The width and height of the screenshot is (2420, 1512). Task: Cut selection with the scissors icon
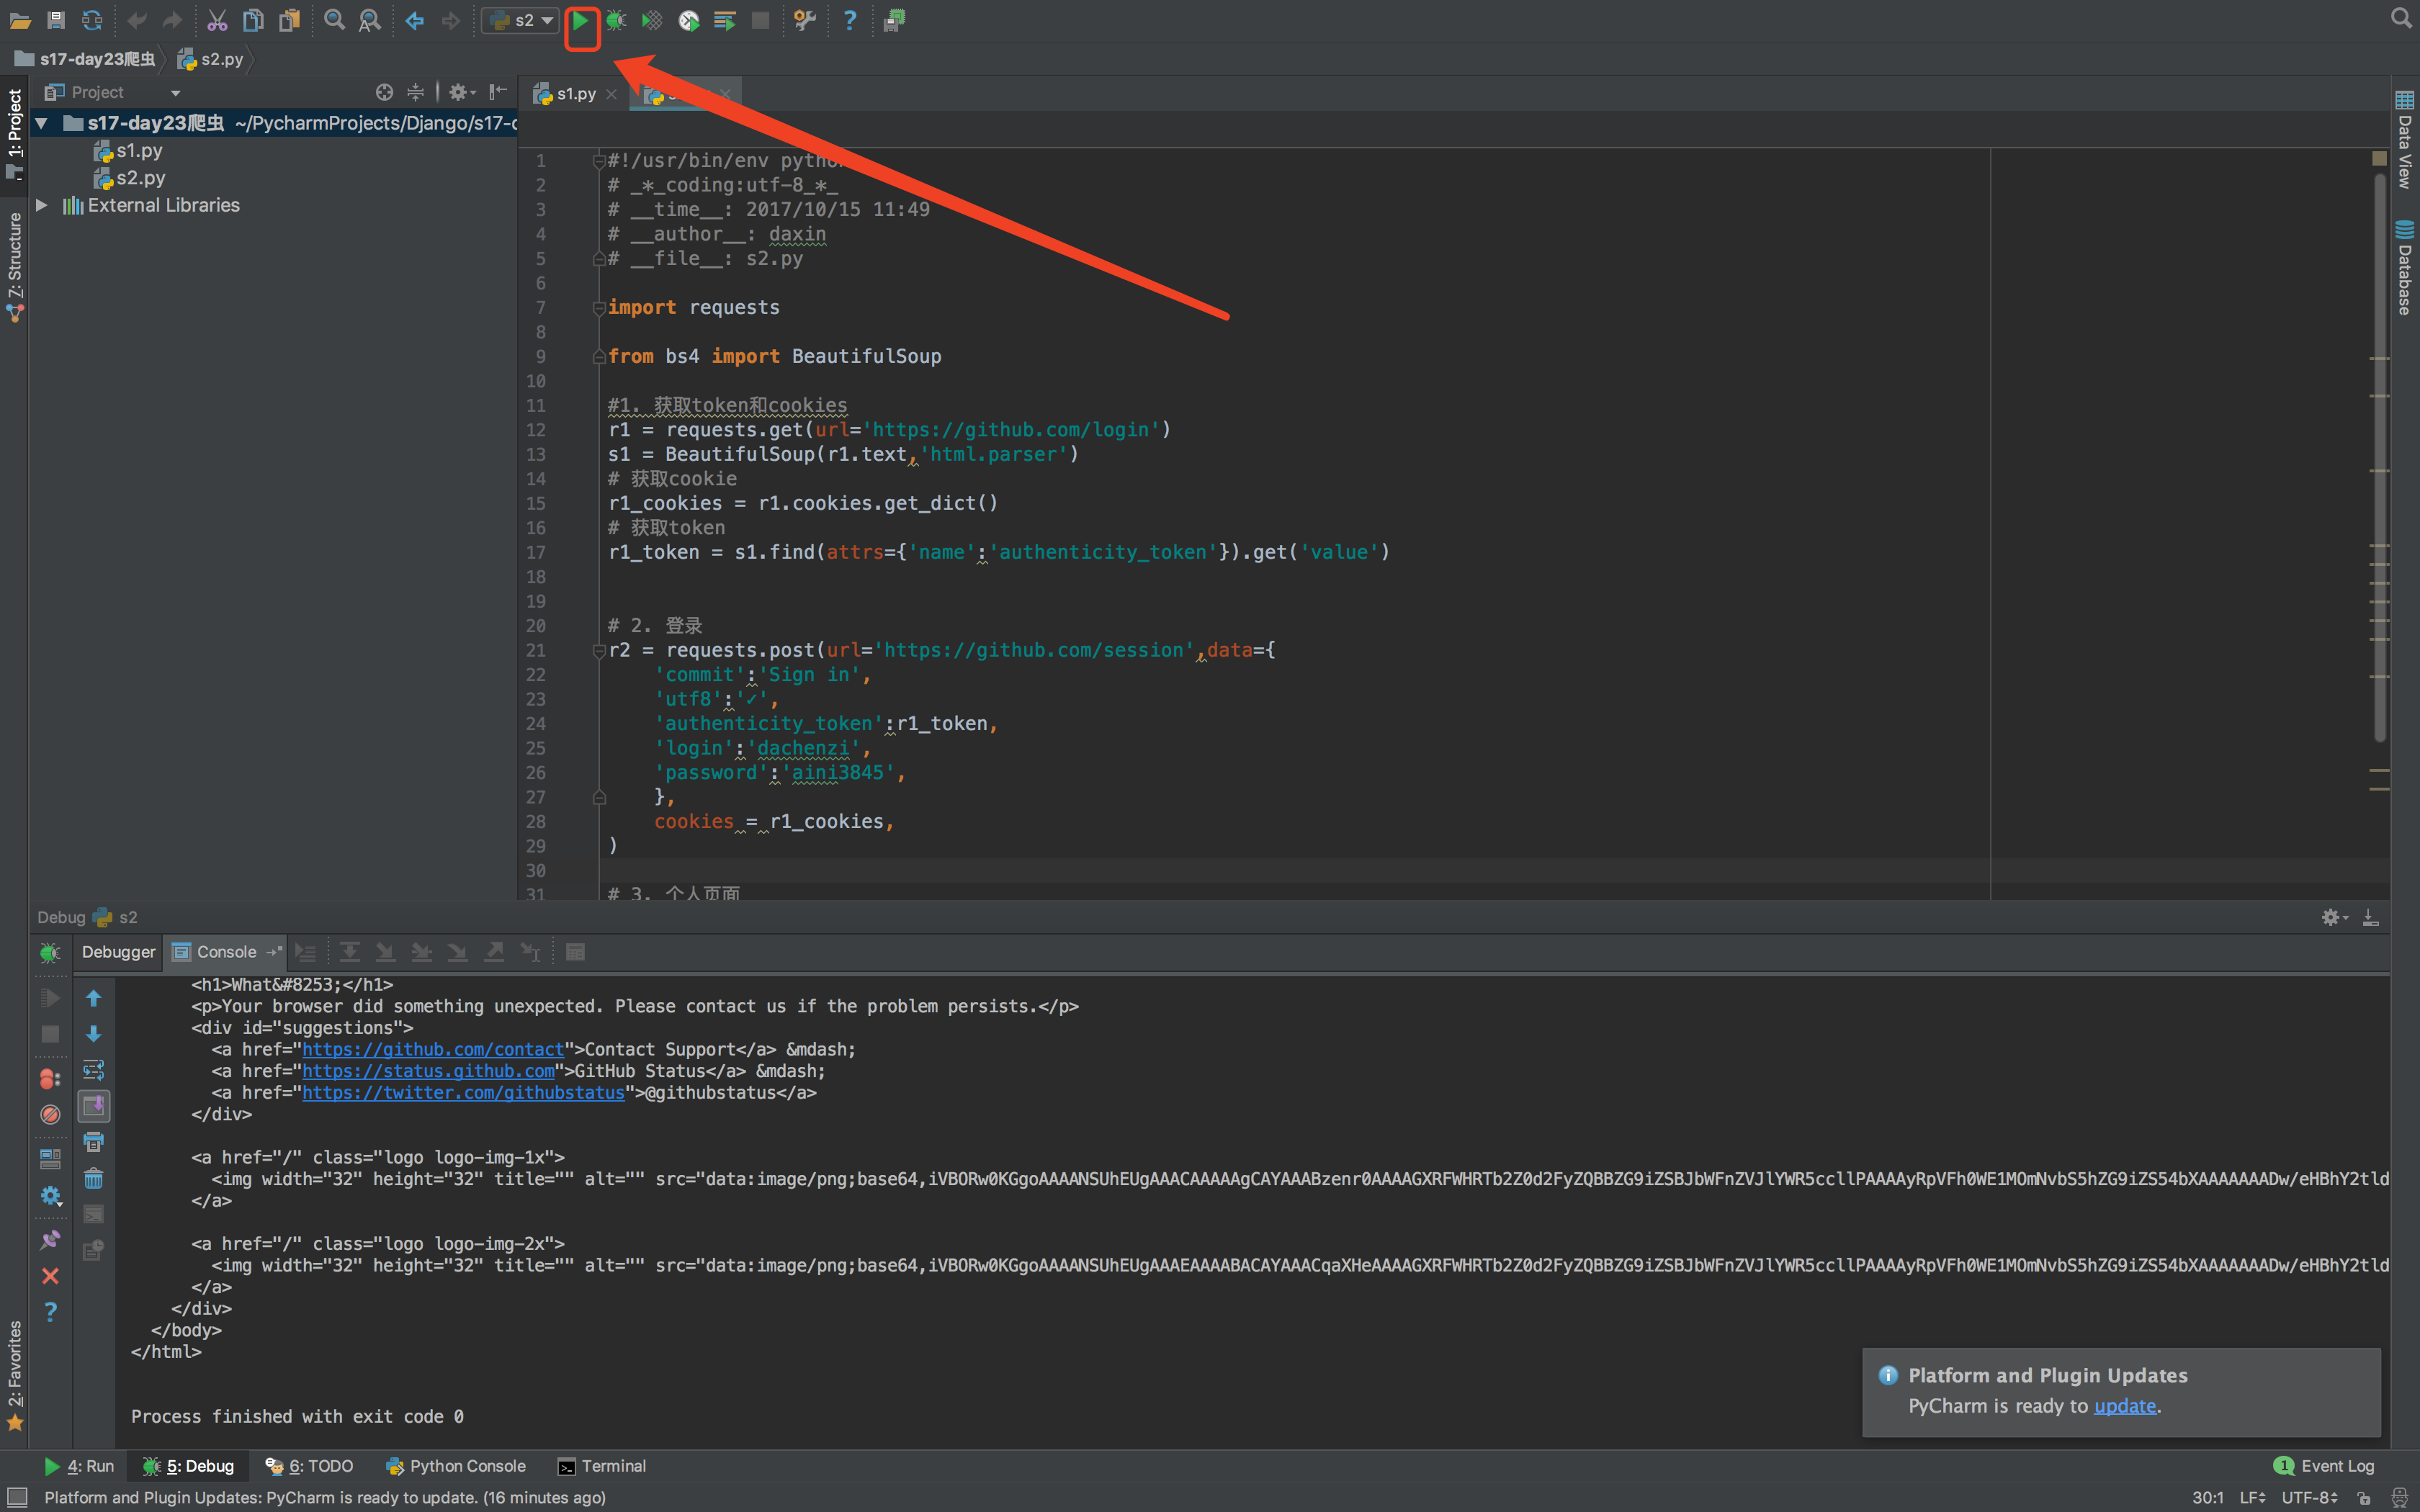coord(217,21)
